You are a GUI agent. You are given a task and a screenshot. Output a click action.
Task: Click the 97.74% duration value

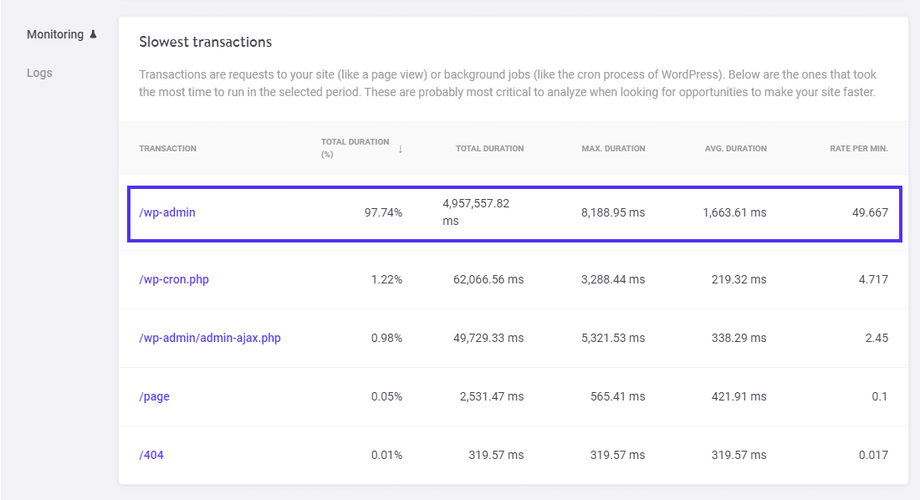[x=386, y=212]
